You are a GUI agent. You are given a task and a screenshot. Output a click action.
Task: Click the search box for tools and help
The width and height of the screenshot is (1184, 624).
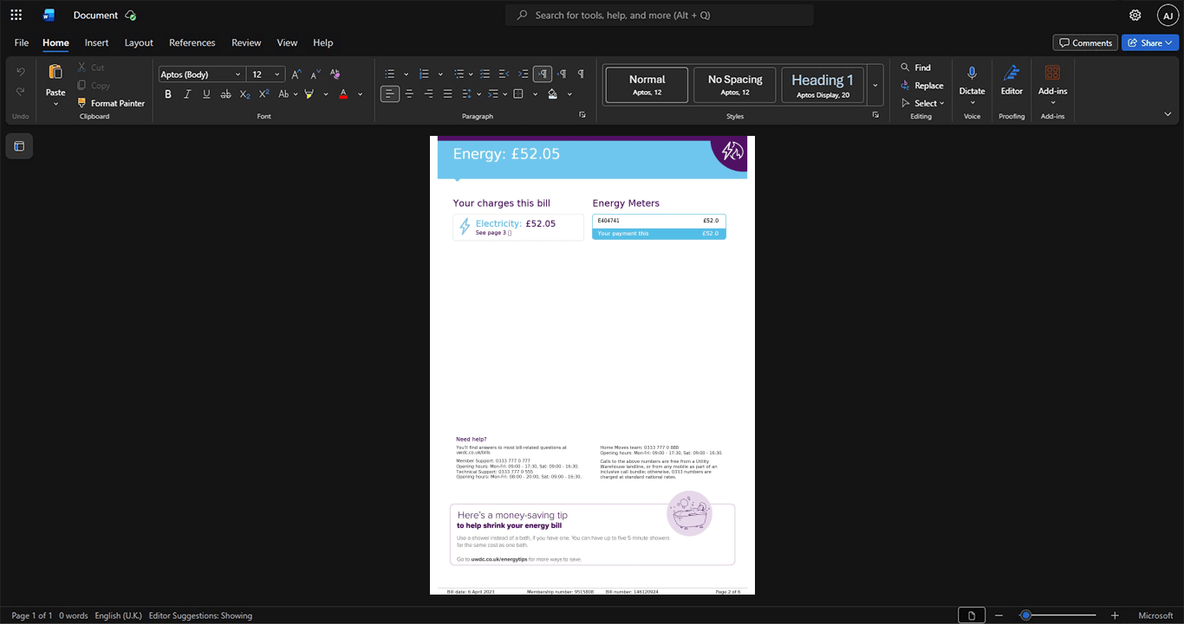pos(660,15)
